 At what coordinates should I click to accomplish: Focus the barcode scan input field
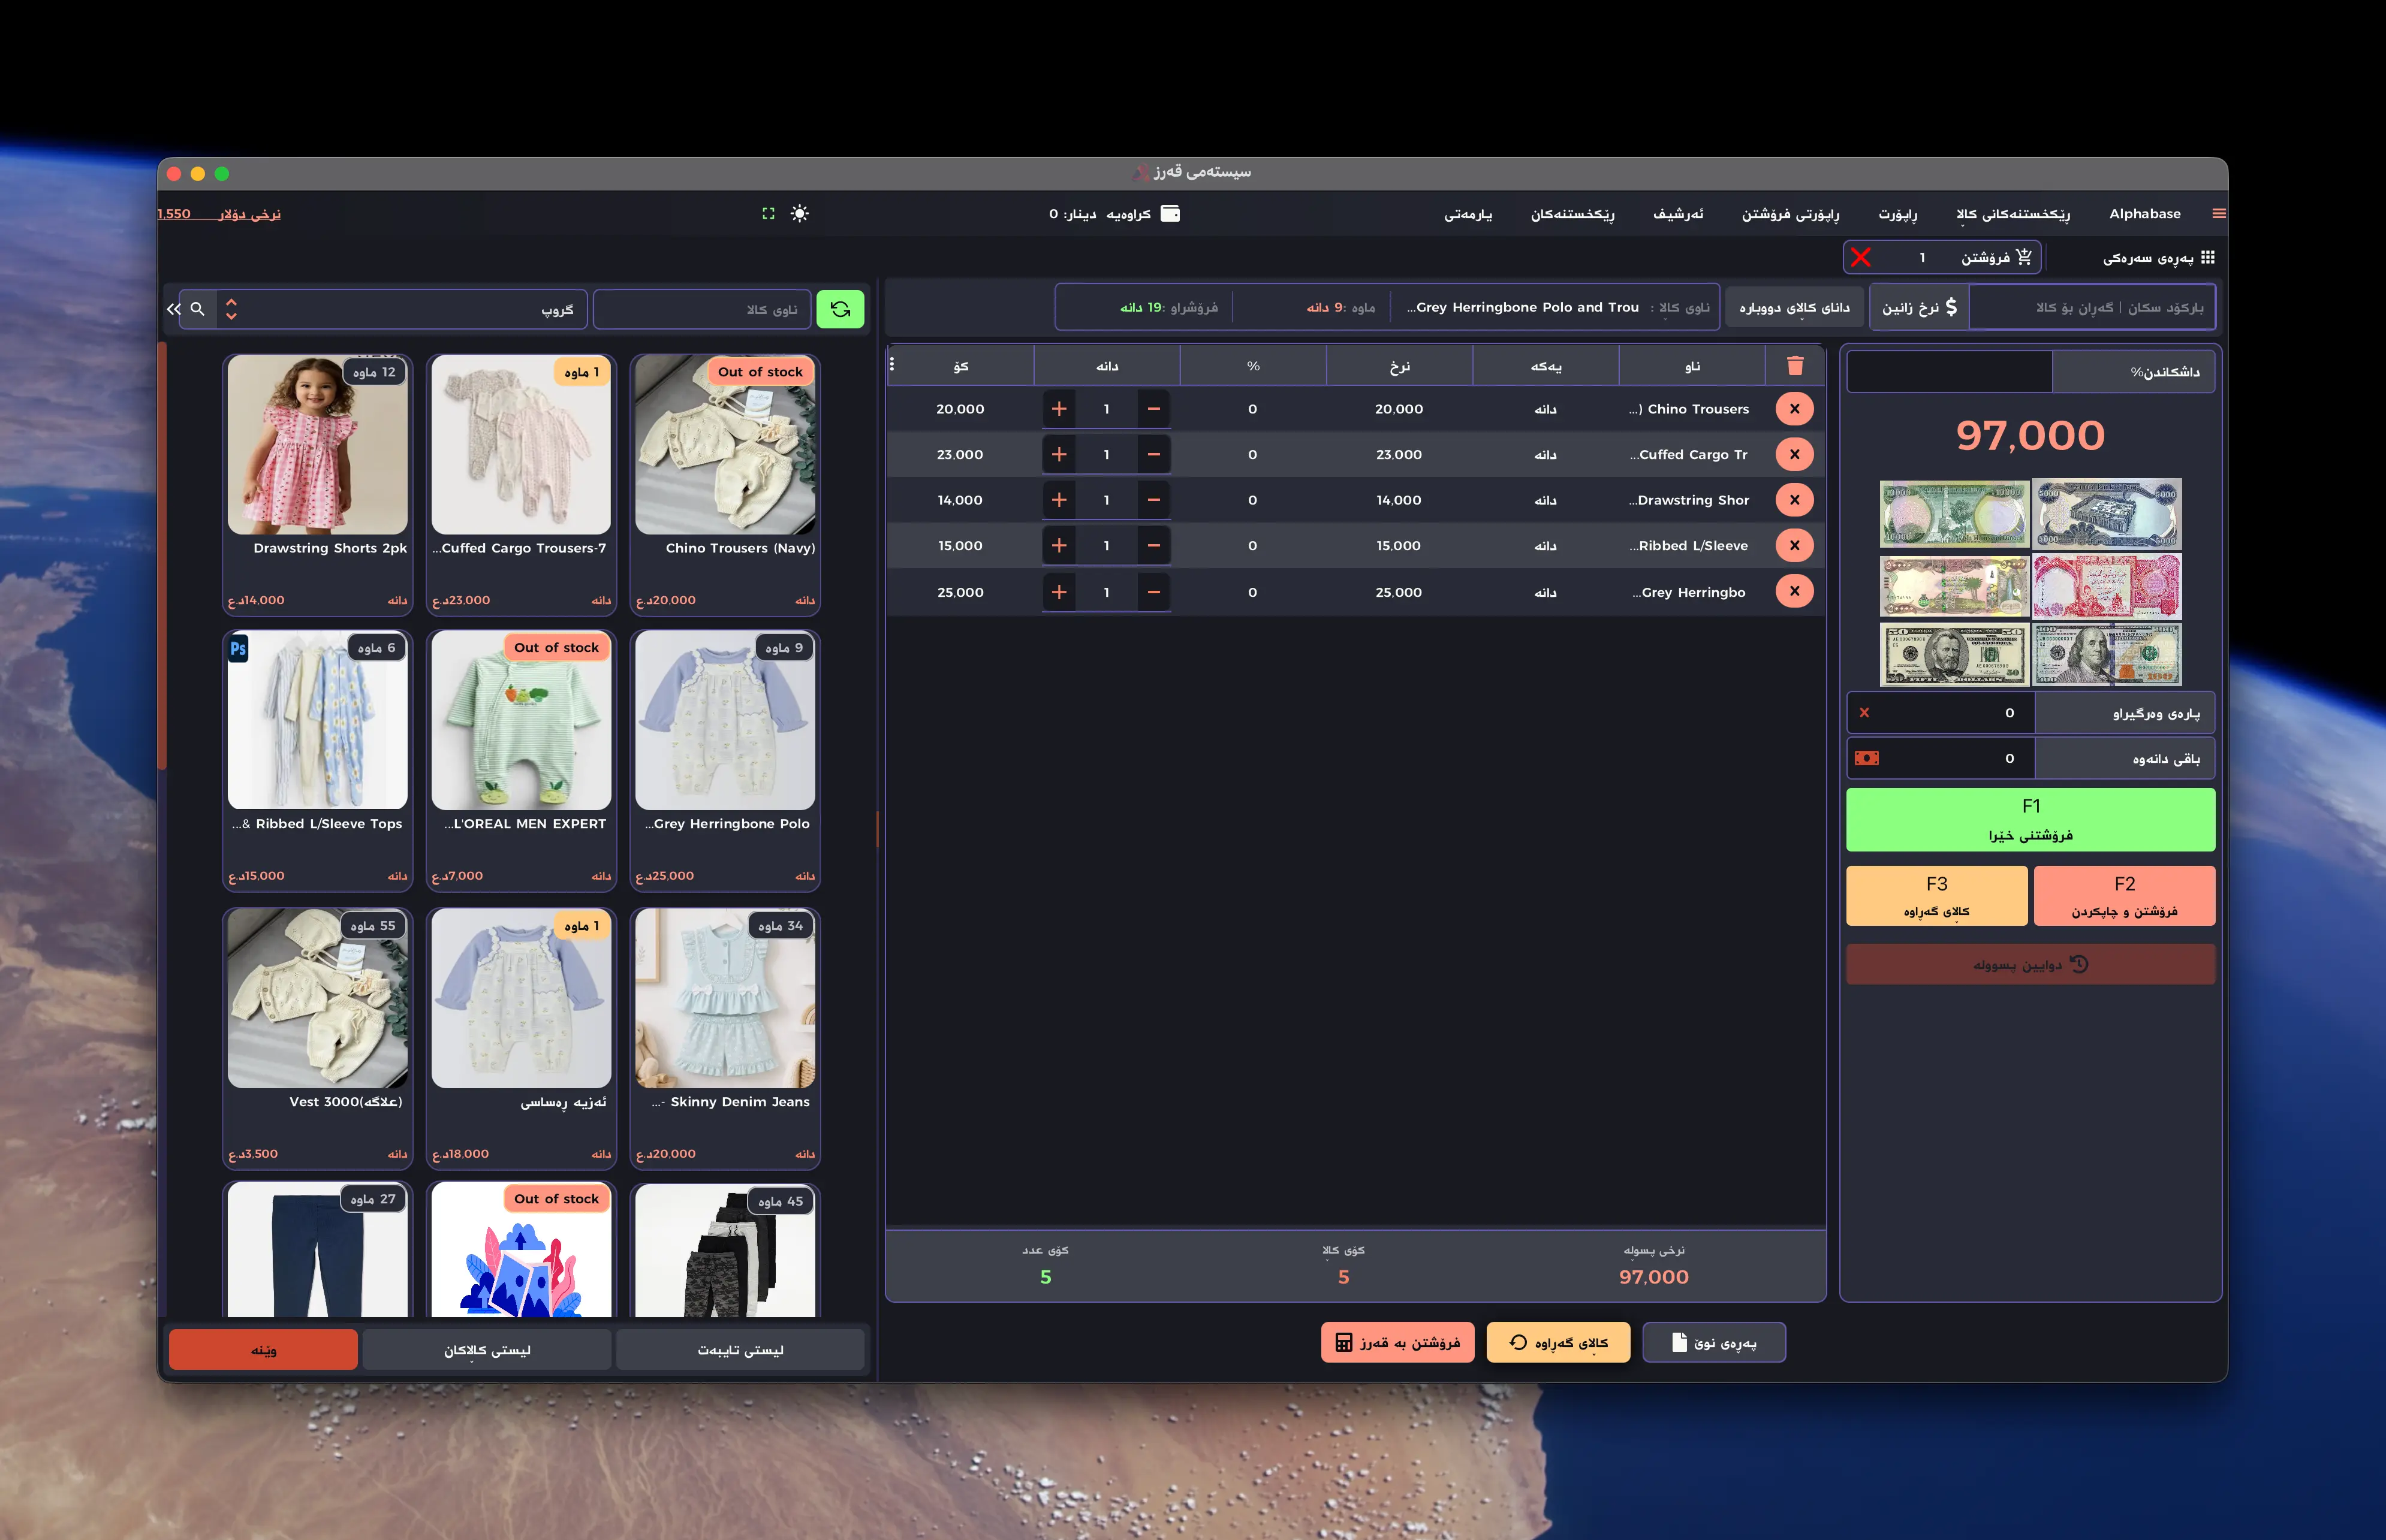[2093, 308]
